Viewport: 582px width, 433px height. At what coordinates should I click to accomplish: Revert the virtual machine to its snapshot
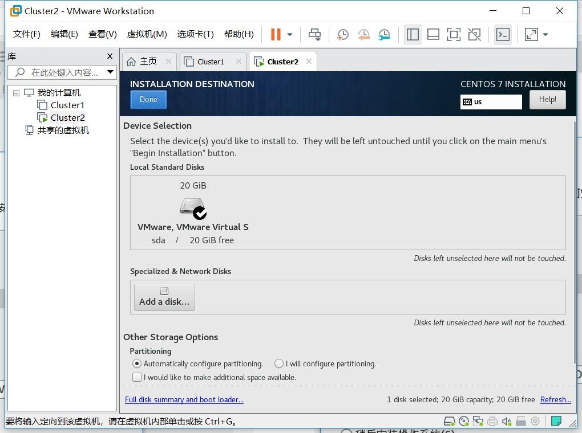pos(364,35)
